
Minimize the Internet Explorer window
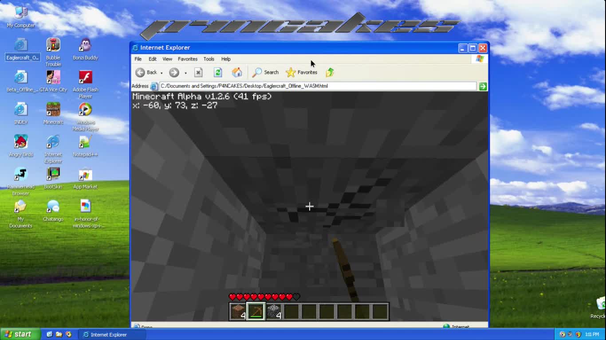click(463, 48)
